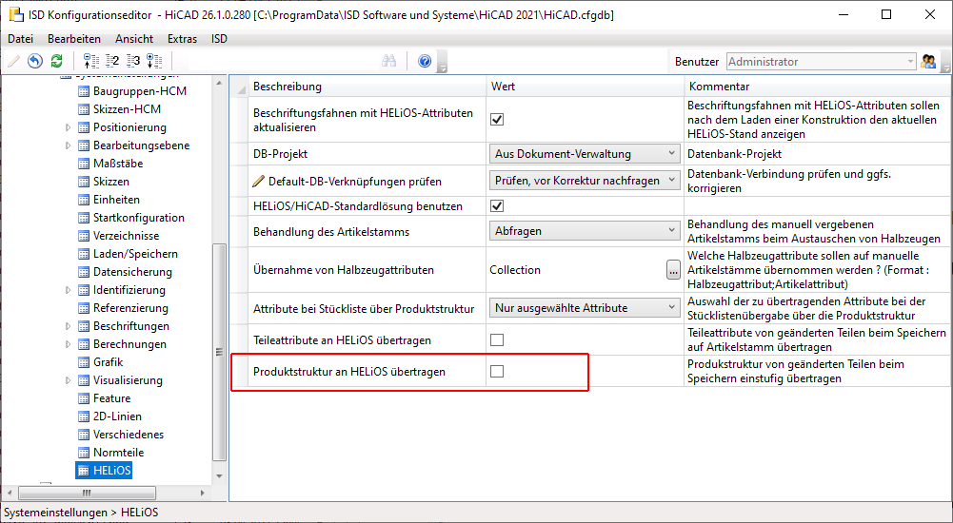Screen dimensions: 953x523
Task: Select Verschiedenes tree entry
Action: click(129, 435)
